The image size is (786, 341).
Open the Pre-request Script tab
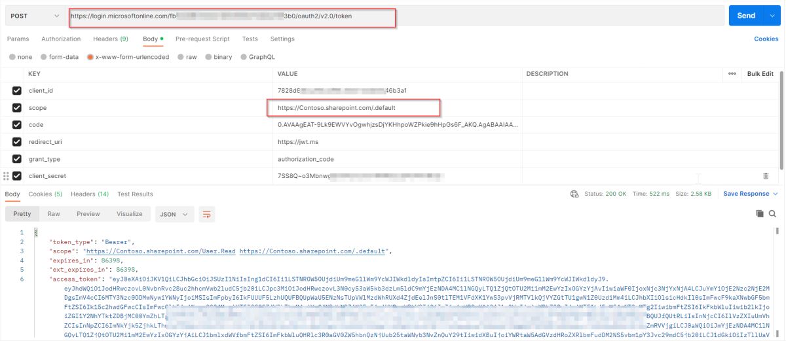[x=202, y=39]
